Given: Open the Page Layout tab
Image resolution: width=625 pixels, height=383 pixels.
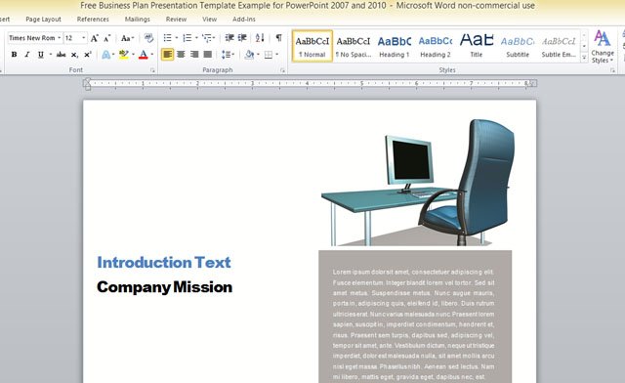Looking at the screenshot, I should pyautogui.click(x=43, y=20).
